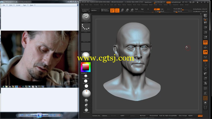Select the BasicMaterial sphere
This screenshot has width=212, height=119.
86,76
